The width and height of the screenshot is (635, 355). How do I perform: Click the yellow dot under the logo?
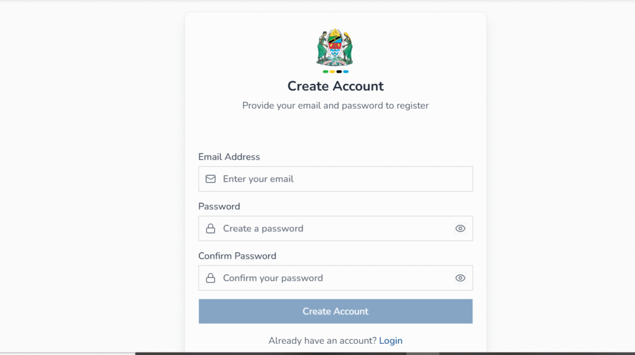pos(332,72)
